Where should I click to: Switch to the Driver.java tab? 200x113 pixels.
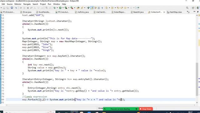coord(26,12)
